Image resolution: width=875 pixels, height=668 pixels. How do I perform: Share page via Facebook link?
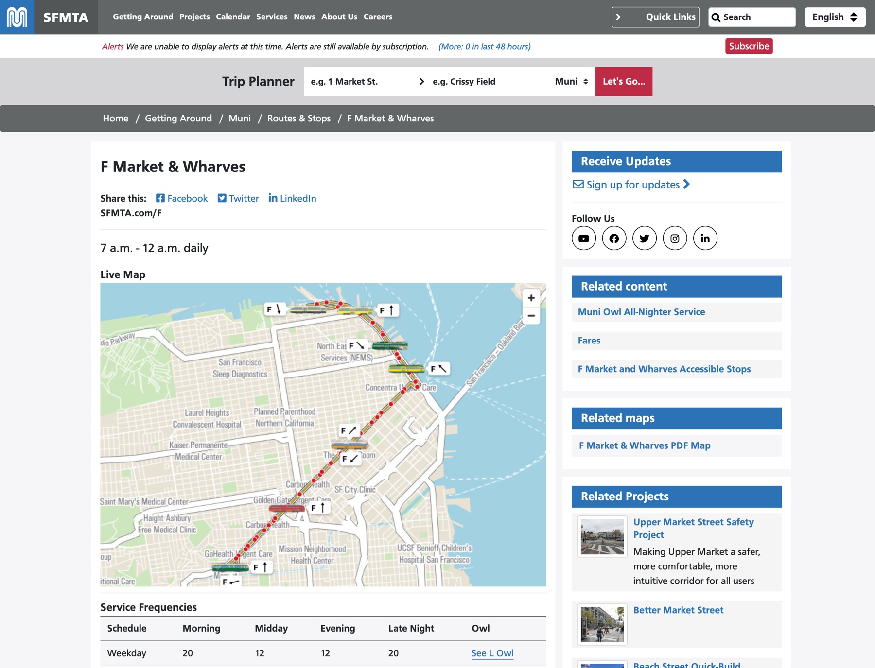pyautogui.click(x=182, y=198)
